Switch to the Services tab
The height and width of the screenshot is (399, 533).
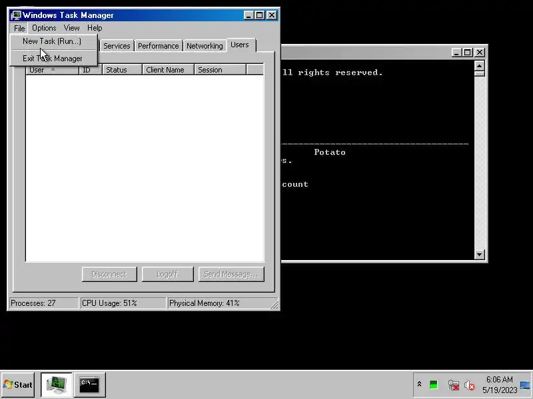tap(117, 46)
